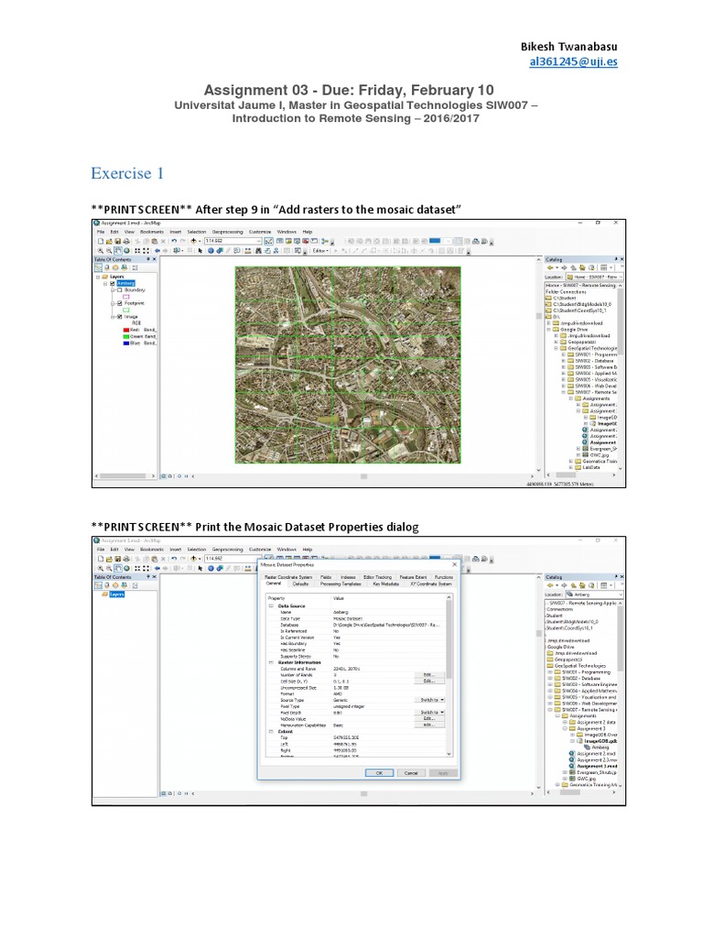
Task: Switch to the Raster Coordinate System tab
Action: point(288,577)
